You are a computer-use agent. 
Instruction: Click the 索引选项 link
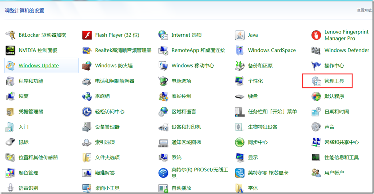[105, 142]
